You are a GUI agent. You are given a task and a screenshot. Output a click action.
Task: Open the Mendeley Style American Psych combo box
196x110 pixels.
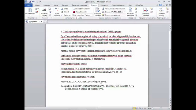coord(85,15)
